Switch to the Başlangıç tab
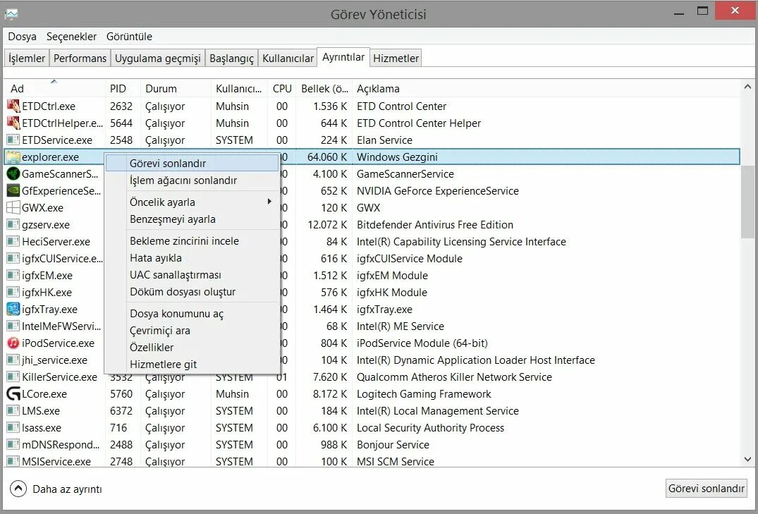The width and height of the screenshot is (758, 514). (x=231, y=58)
